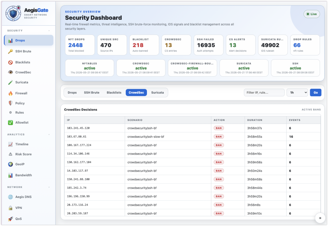This screenshot has width=328, height=226.
Task: Click the VPN padlock icon
Action: (10, 208)
